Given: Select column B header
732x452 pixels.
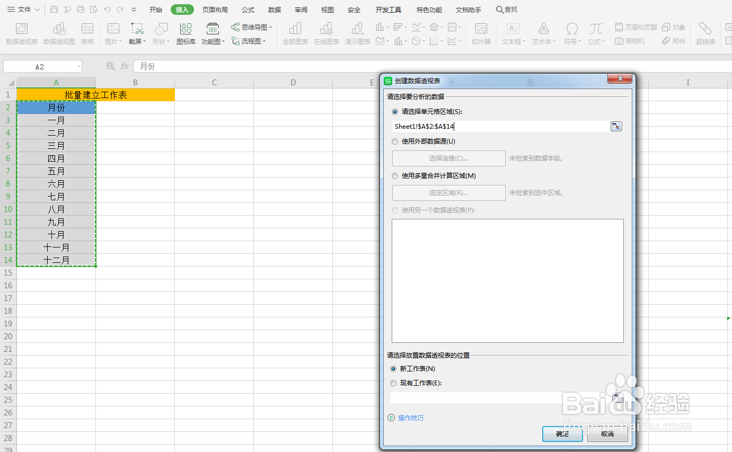Looking at the screenshot, I should click(135, 82).
